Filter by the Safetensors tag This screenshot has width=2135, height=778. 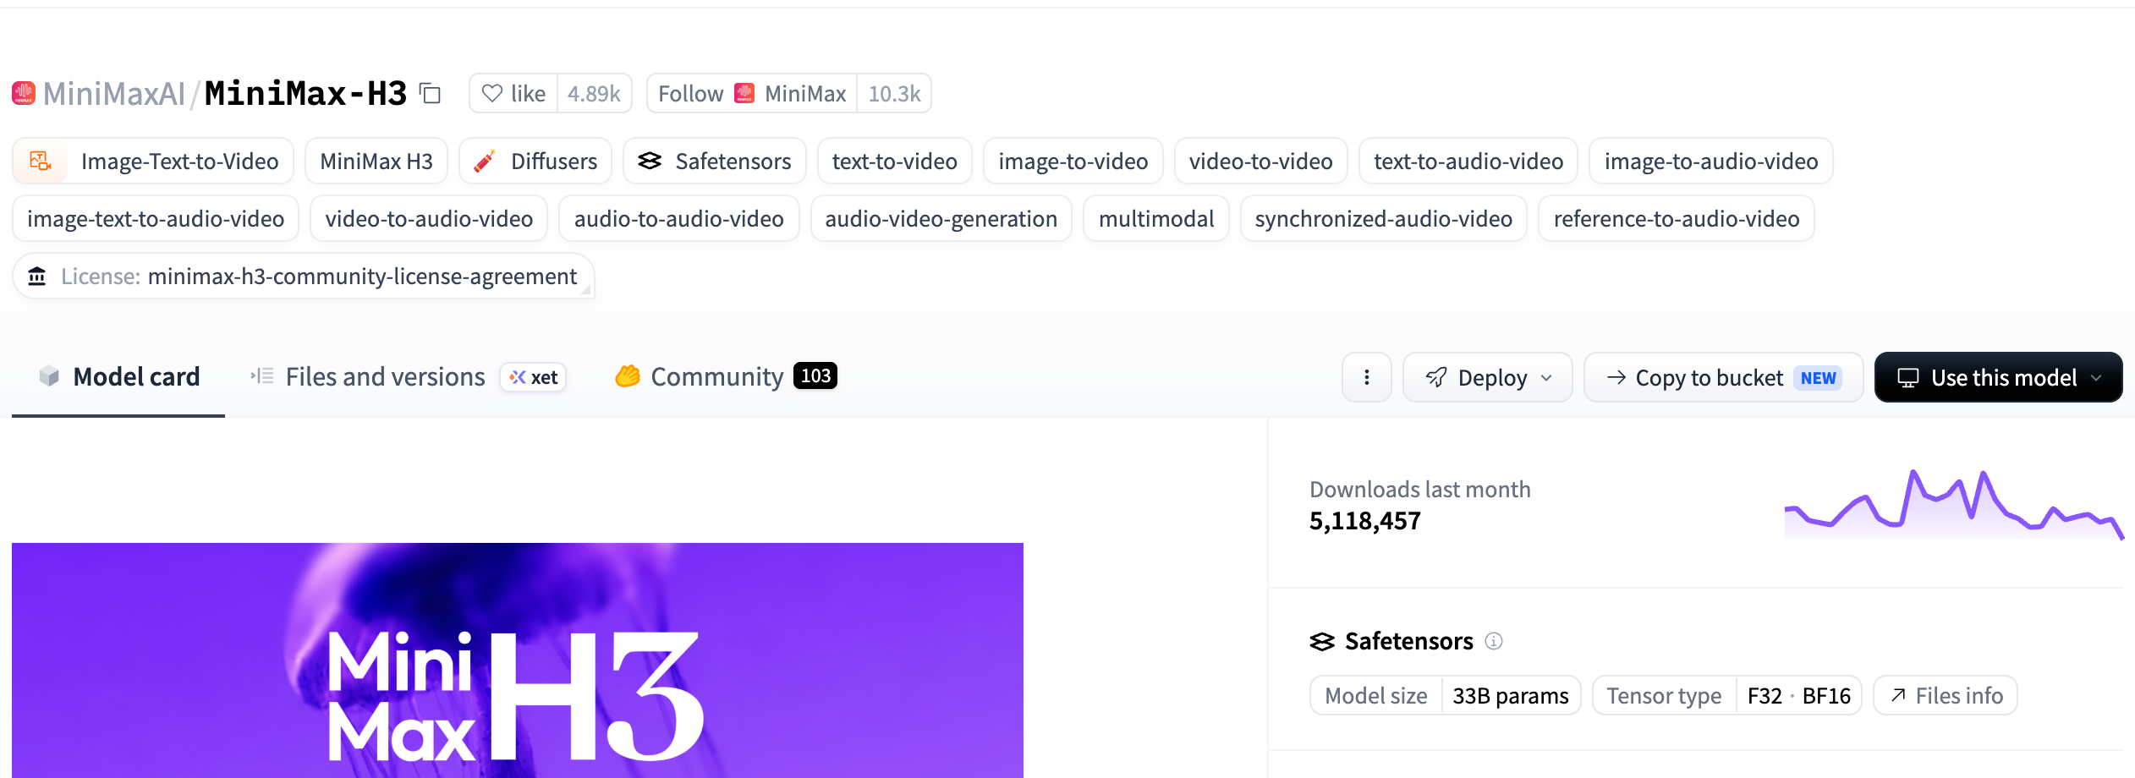point(715,161)
